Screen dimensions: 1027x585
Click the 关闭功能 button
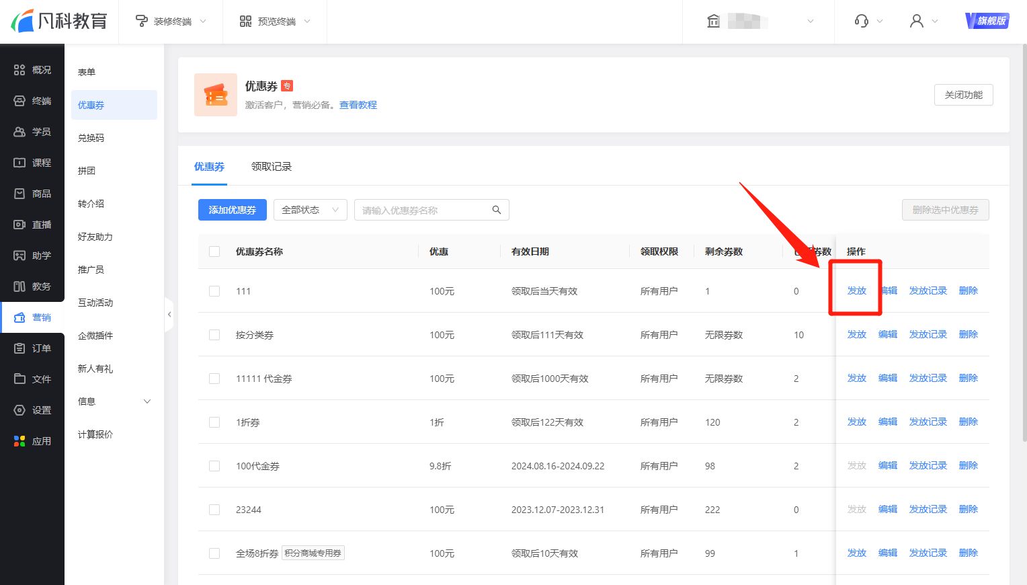click(x=964, y=95)
